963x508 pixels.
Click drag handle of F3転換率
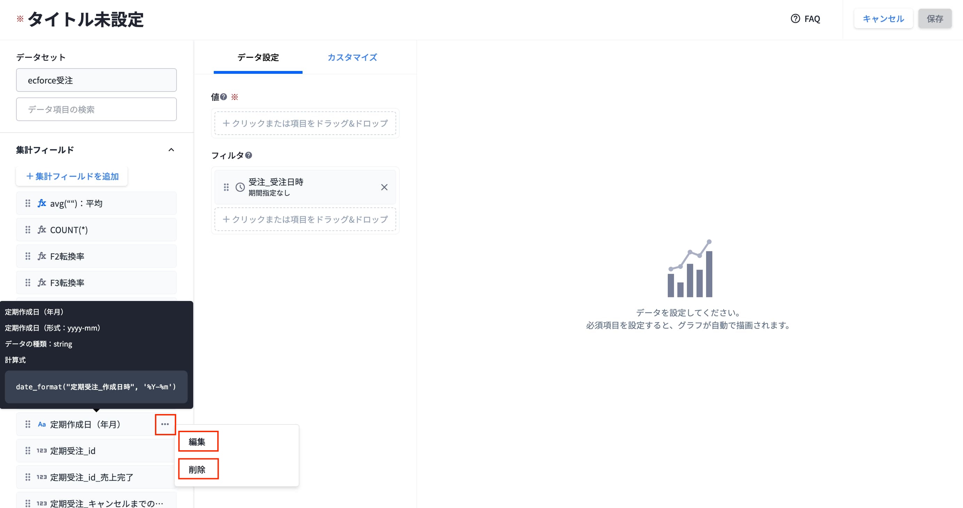tap(28, 283)
